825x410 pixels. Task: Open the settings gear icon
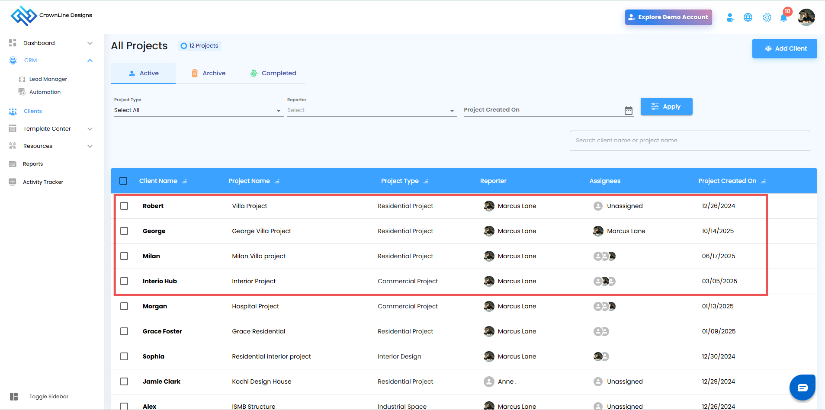click(767, 18)
